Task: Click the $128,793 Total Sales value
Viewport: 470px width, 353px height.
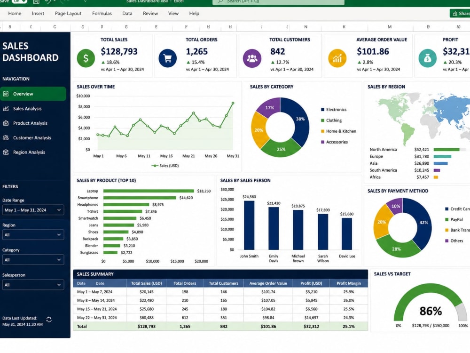Action: (x=119, y=52)
